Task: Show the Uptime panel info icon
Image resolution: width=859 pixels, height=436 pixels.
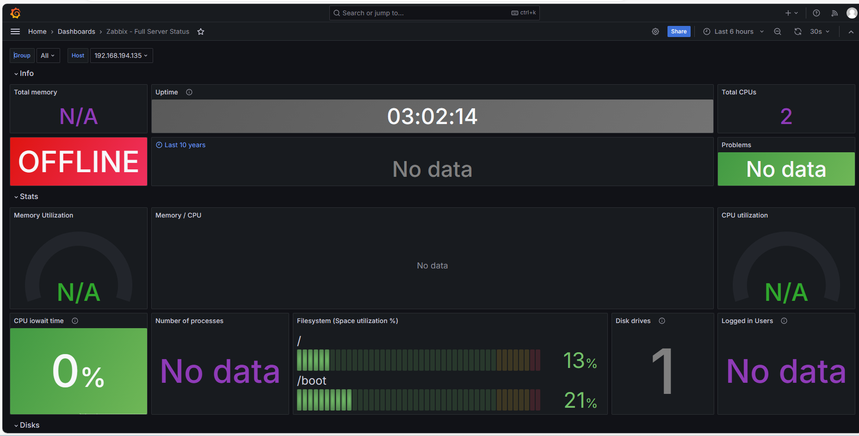Action: tap(189, 92)
